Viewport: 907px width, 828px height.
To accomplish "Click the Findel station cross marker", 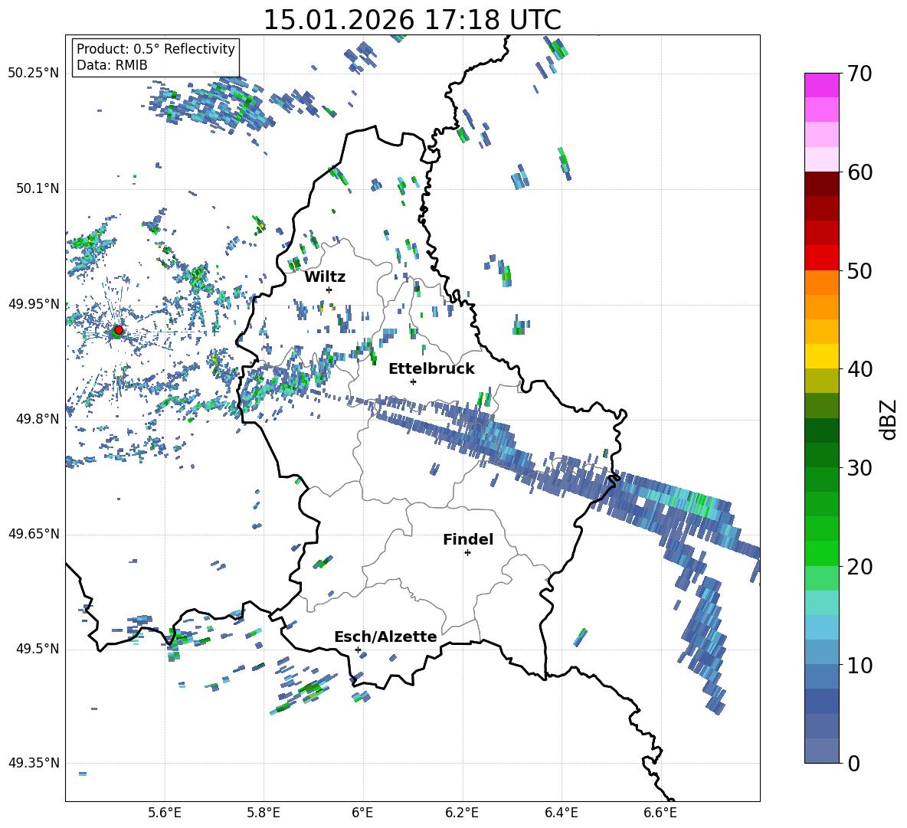I will click(467, 553).
